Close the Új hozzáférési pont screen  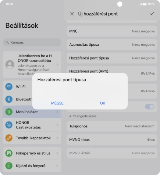pos(72,14)
